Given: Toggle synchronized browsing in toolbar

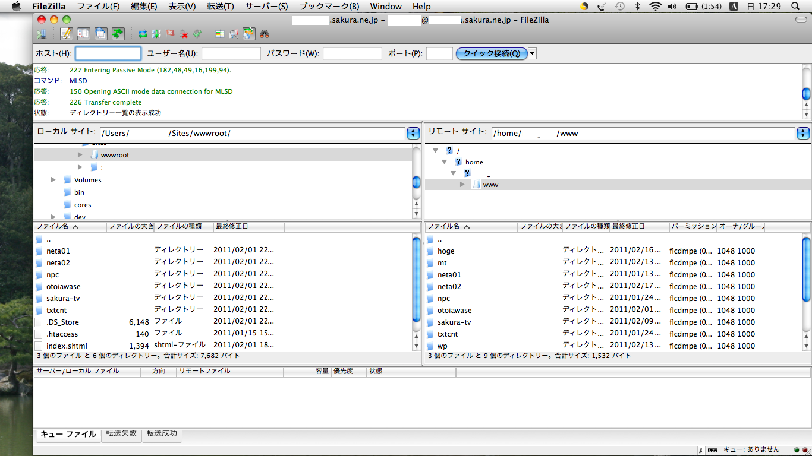Looking at the screenshot, I should point(248,34).
